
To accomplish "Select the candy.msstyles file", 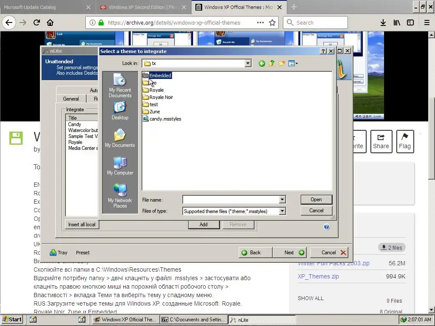I will click(162, 119).
